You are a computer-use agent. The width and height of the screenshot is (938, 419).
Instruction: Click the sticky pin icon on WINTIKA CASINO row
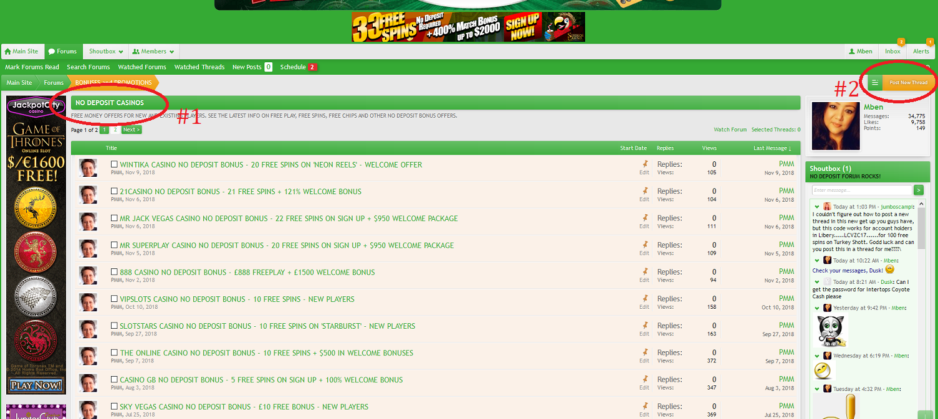coord(645,164)
